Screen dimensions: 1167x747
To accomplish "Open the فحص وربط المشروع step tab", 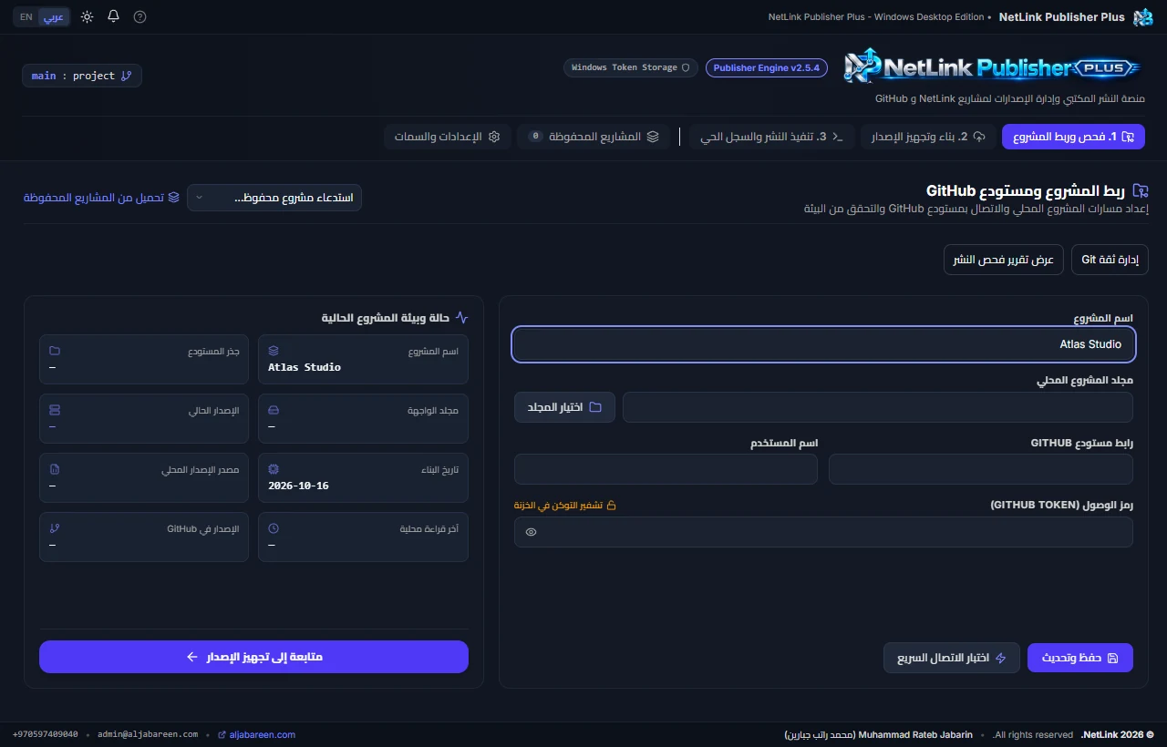I will (x=1073, y=137).
